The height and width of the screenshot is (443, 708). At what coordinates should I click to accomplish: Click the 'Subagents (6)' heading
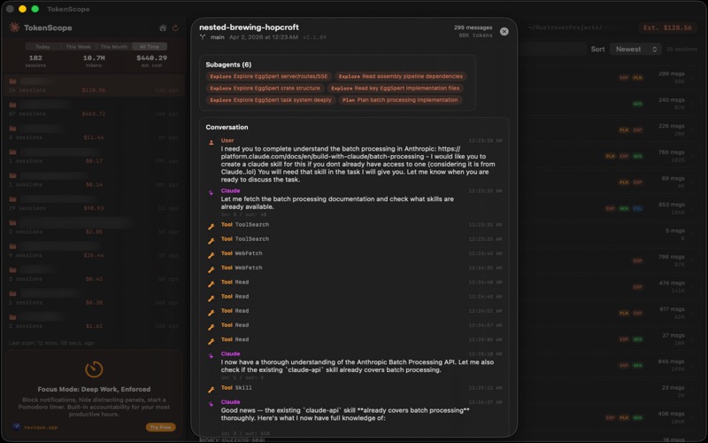coord(228,65)
